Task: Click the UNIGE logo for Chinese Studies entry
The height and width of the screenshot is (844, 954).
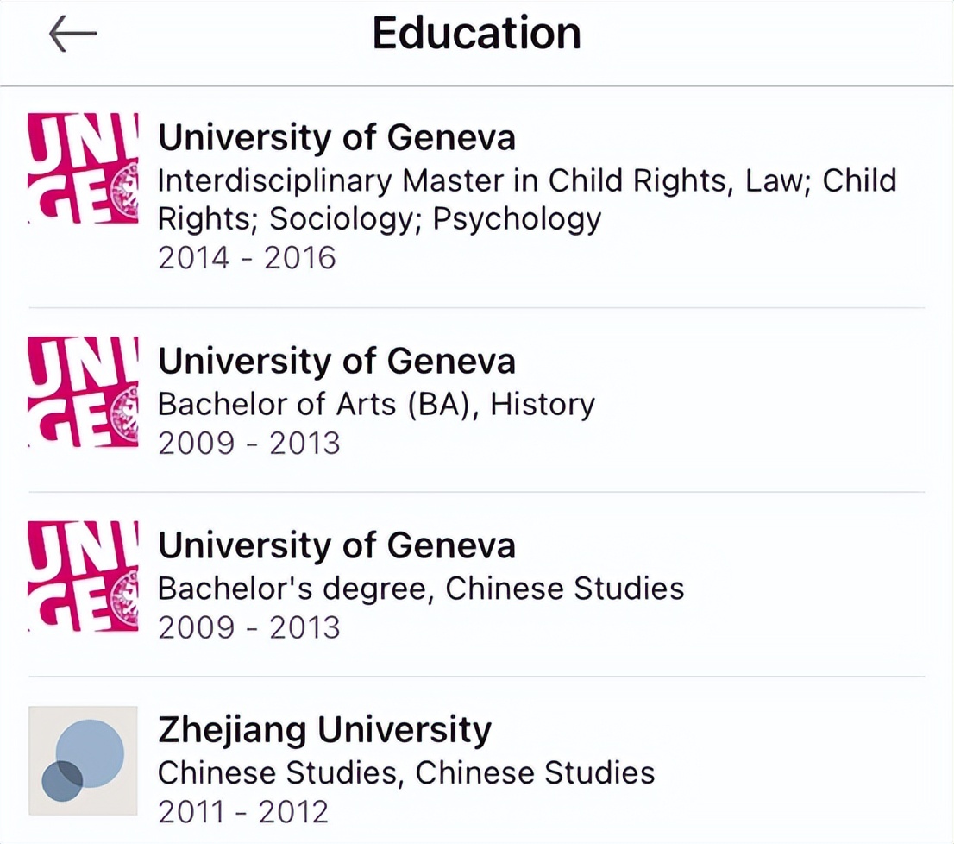Action: 82,576
